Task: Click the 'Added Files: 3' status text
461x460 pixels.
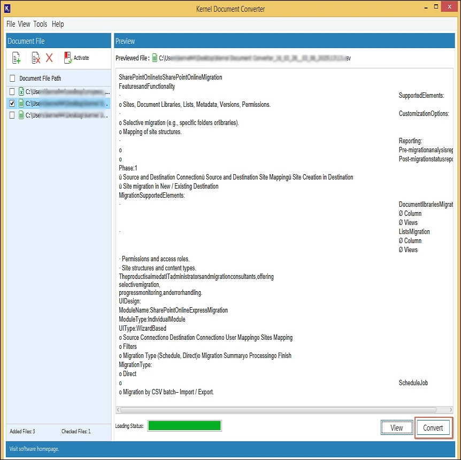Action: pos(22,431)
